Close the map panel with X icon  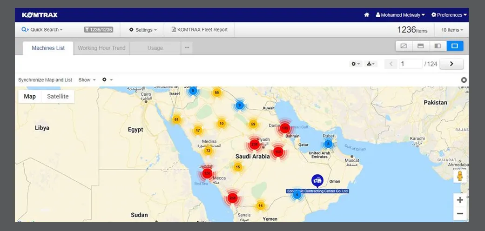(x=464, y=80)
